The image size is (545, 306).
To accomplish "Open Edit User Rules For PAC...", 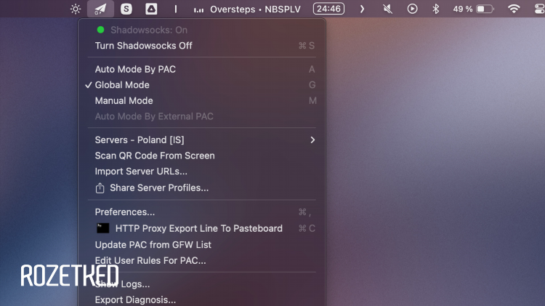I will pyautogui.click(x=202, y=260).
